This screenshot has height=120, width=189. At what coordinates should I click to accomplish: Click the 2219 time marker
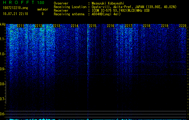tap(165, 26)
